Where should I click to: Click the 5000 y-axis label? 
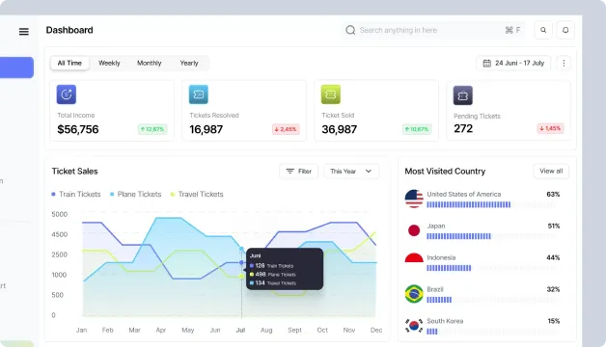(60, 214)
